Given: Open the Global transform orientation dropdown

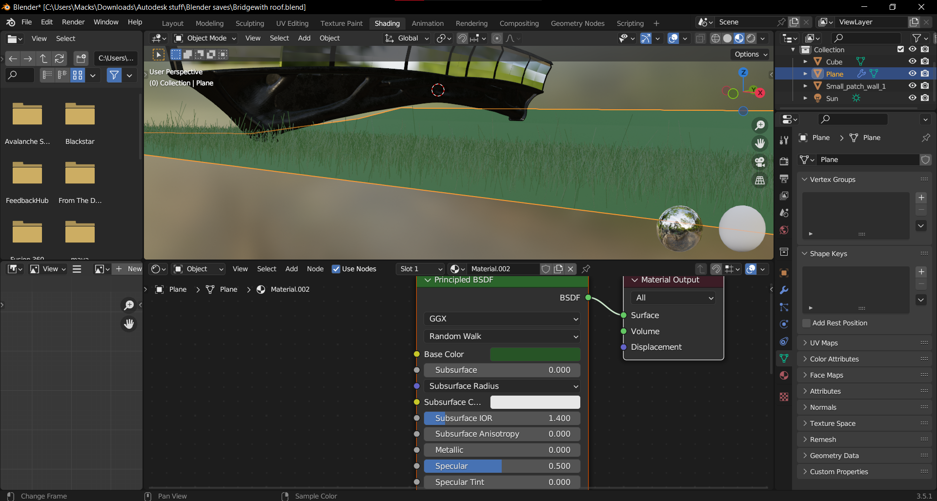Looking at the screenshot, I should pos(407,38).
